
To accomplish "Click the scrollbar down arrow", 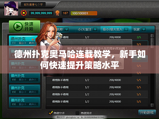I will [x=152, y=105].
